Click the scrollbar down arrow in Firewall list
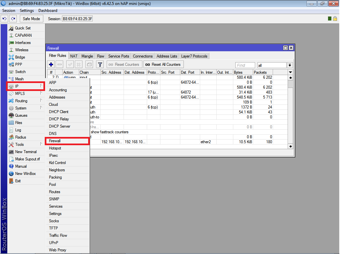The height and width of the screenshot is (254, 341). coord(291,147)
